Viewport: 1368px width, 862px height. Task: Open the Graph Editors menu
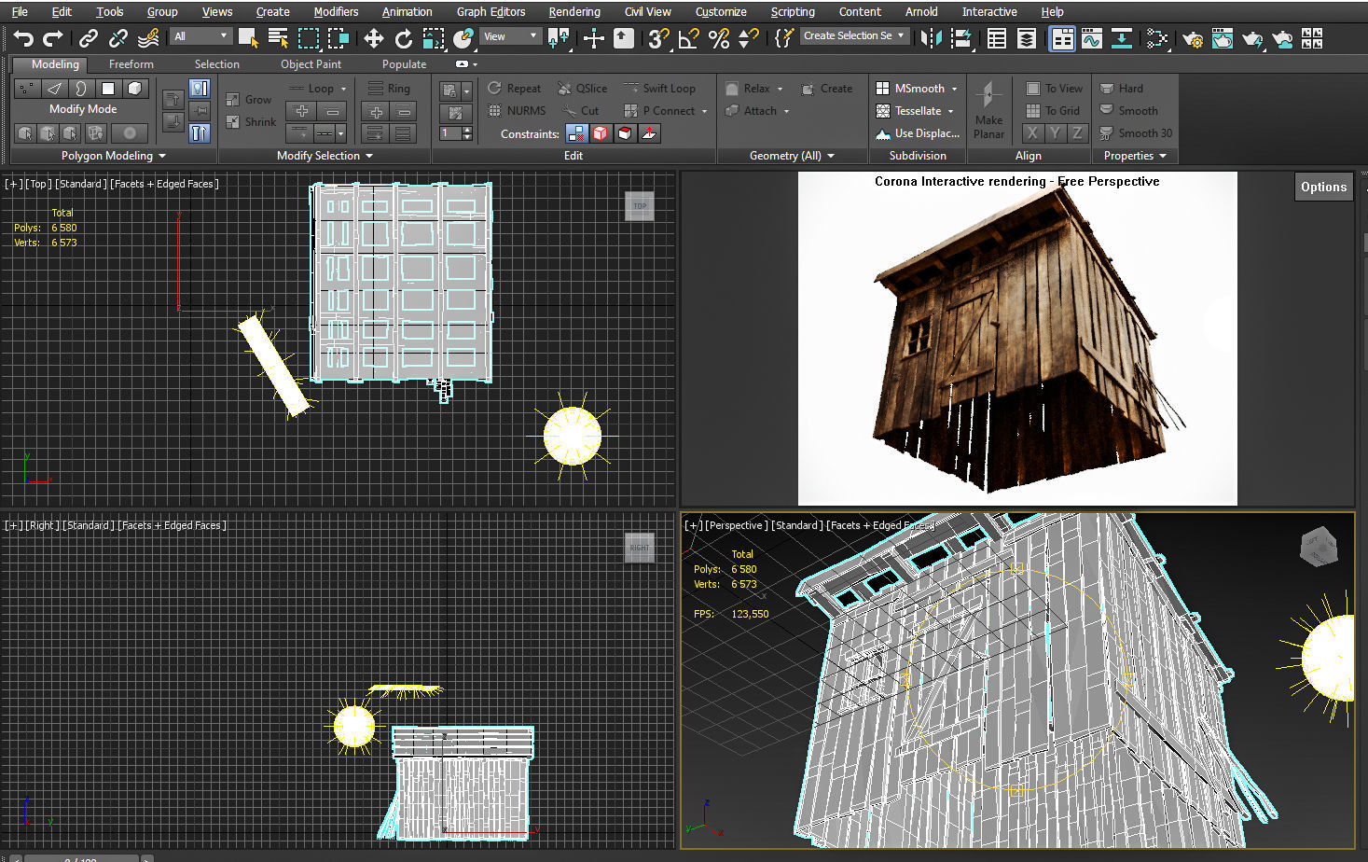point(491,11)
